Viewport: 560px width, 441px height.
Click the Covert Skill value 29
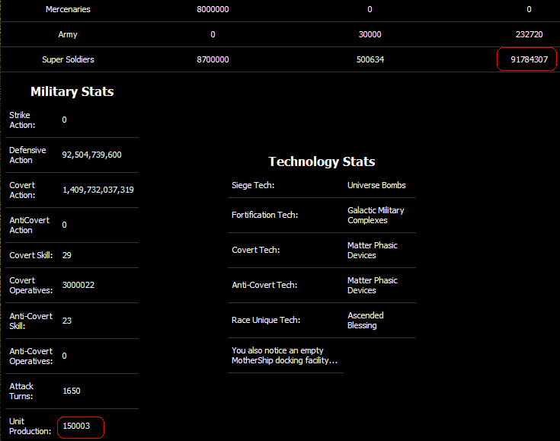click(67, 255)
